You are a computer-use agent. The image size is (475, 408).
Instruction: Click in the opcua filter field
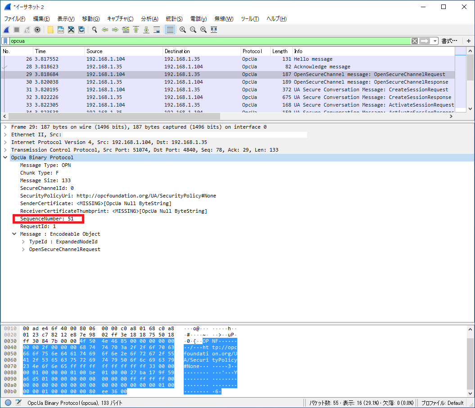(209, 41)
